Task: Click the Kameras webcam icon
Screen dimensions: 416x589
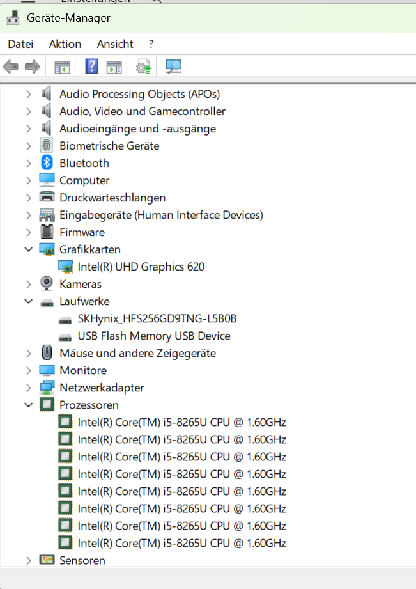Action: click(x=47, y=283)
